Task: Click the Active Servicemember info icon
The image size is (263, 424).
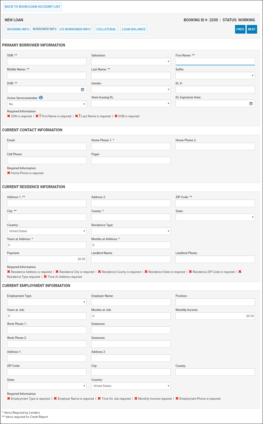Action: coord(41,97)
